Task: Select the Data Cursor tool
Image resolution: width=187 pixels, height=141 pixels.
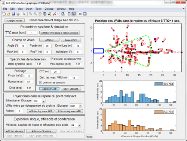Action: click(49, 14)
